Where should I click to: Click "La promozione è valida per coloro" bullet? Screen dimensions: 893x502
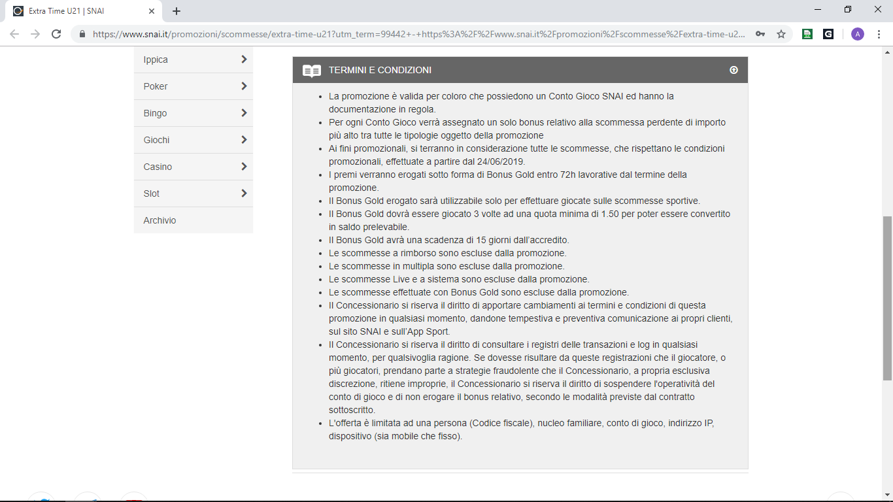[x=501, y=103]
